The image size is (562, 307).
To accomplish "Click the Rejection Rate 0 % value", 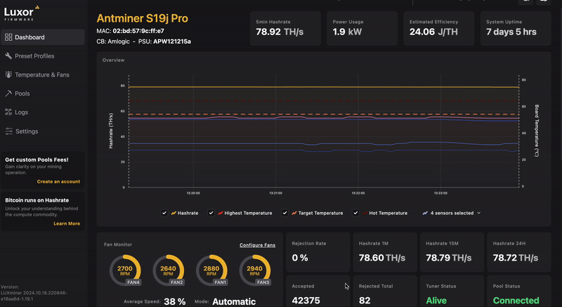I will click(300, 258).
